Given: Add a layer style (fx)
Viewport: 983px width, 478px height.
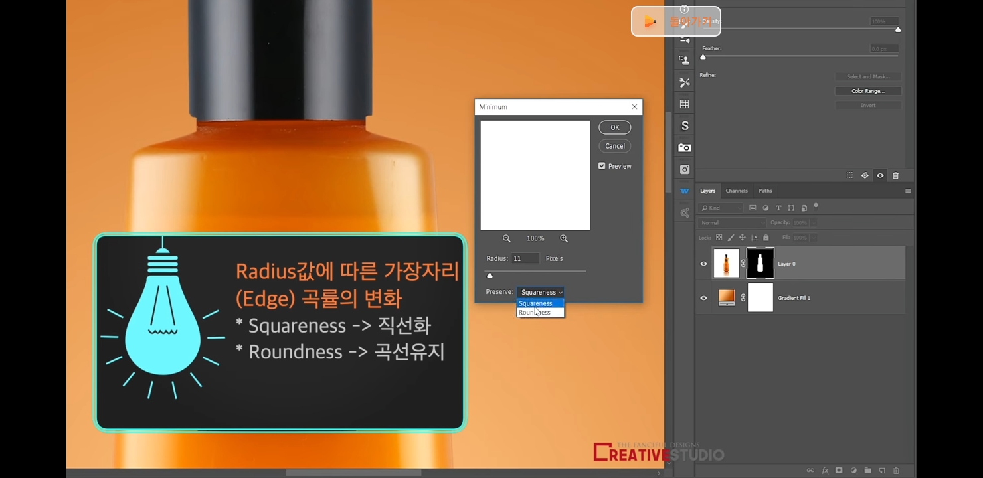Looking at the screenshot, I should pos(825,471).
